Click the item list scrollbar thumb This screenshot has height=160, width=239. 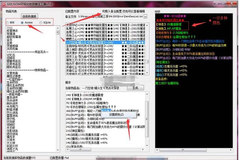[58, 33]
